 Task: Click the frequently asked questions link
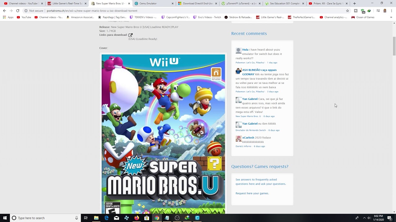260,182
